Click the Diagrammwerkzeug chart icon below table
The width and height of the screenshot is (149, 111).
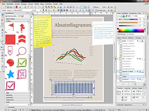tap(89, 97)
